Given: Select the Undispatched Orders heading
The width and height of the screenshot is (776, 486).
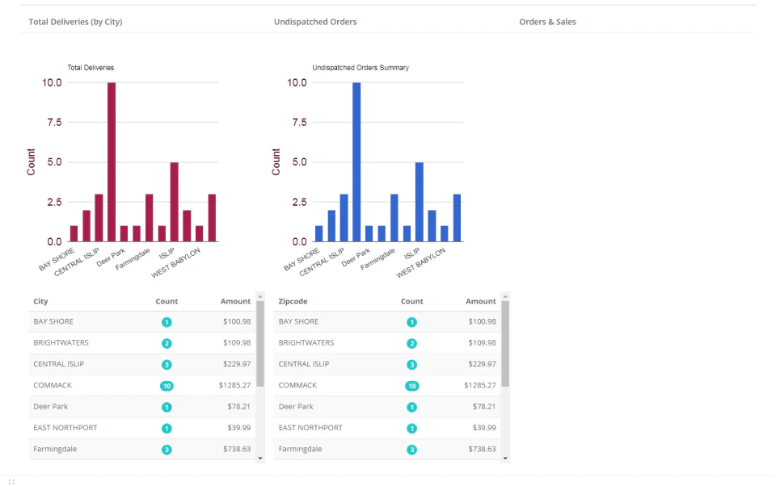Looking at the screenshot, I should click(x=315, y=22).
